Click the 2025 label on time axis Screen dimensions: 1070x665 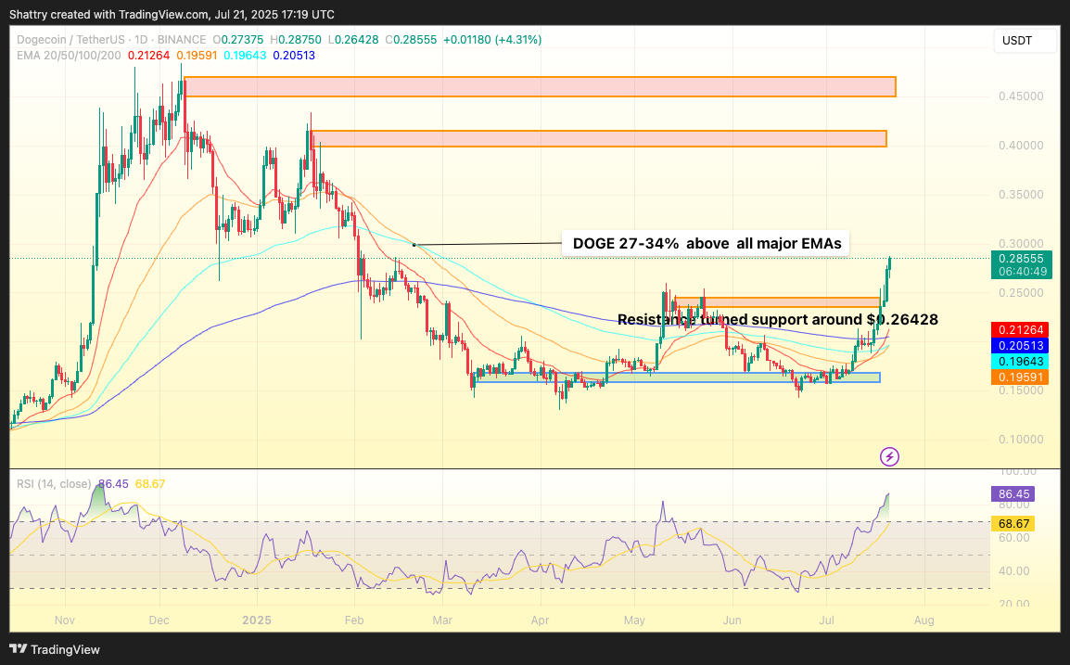point(257,620)
